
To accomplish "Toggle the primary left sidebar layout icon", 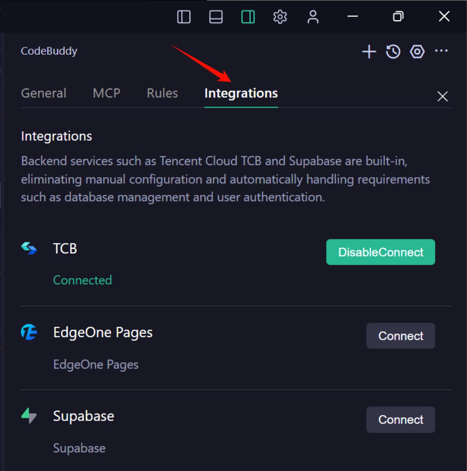I will 184,17.
